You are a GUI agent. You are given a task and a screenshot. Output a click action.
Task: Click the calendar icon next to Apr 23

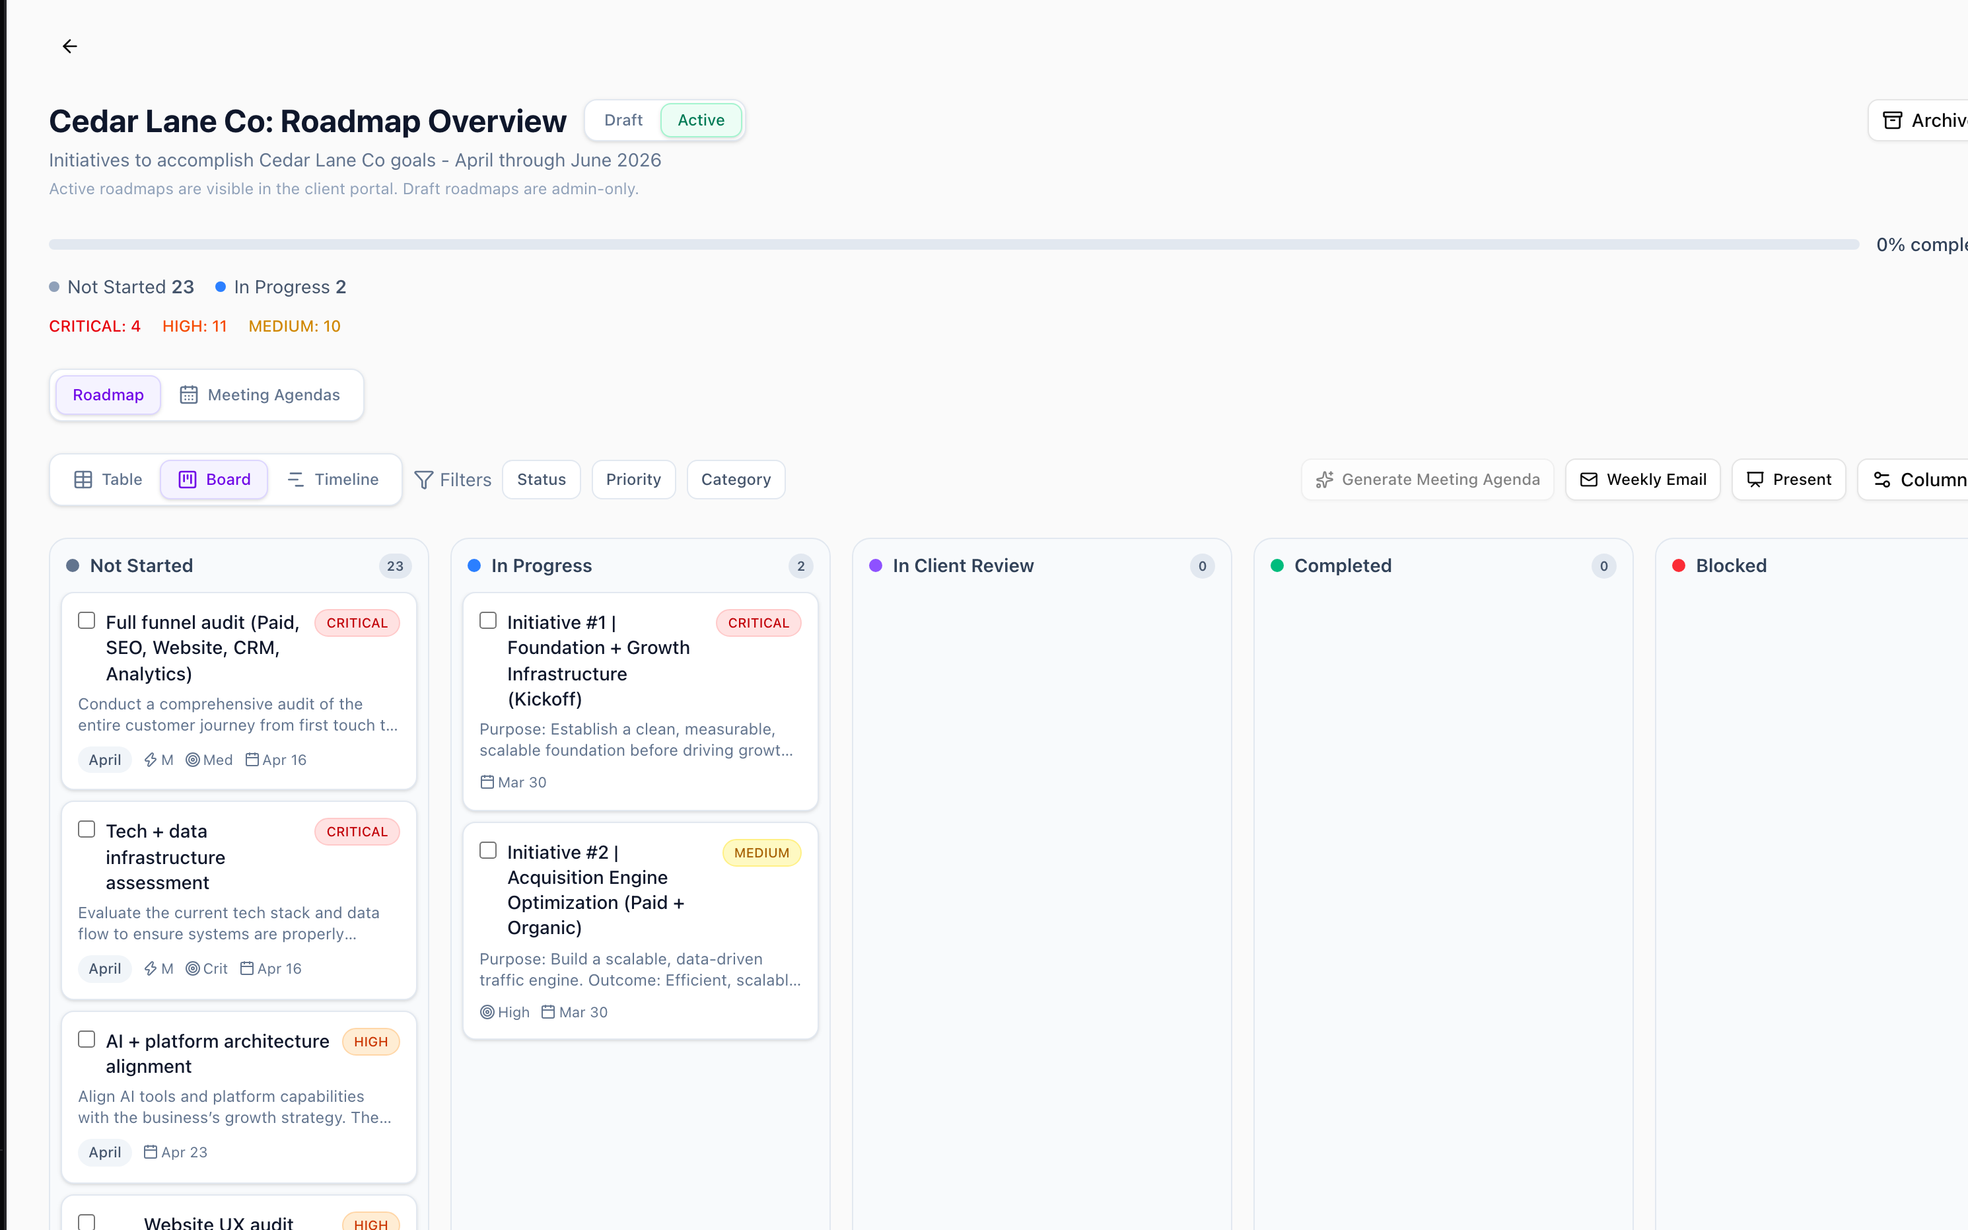click(151, 1152)
